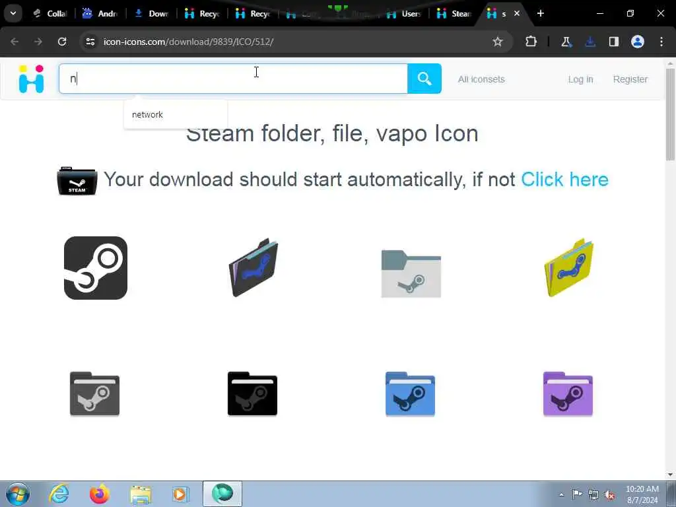Screen dimensions: 676x507
Task: Show hidden system tray icons
Action: point(561,494)
